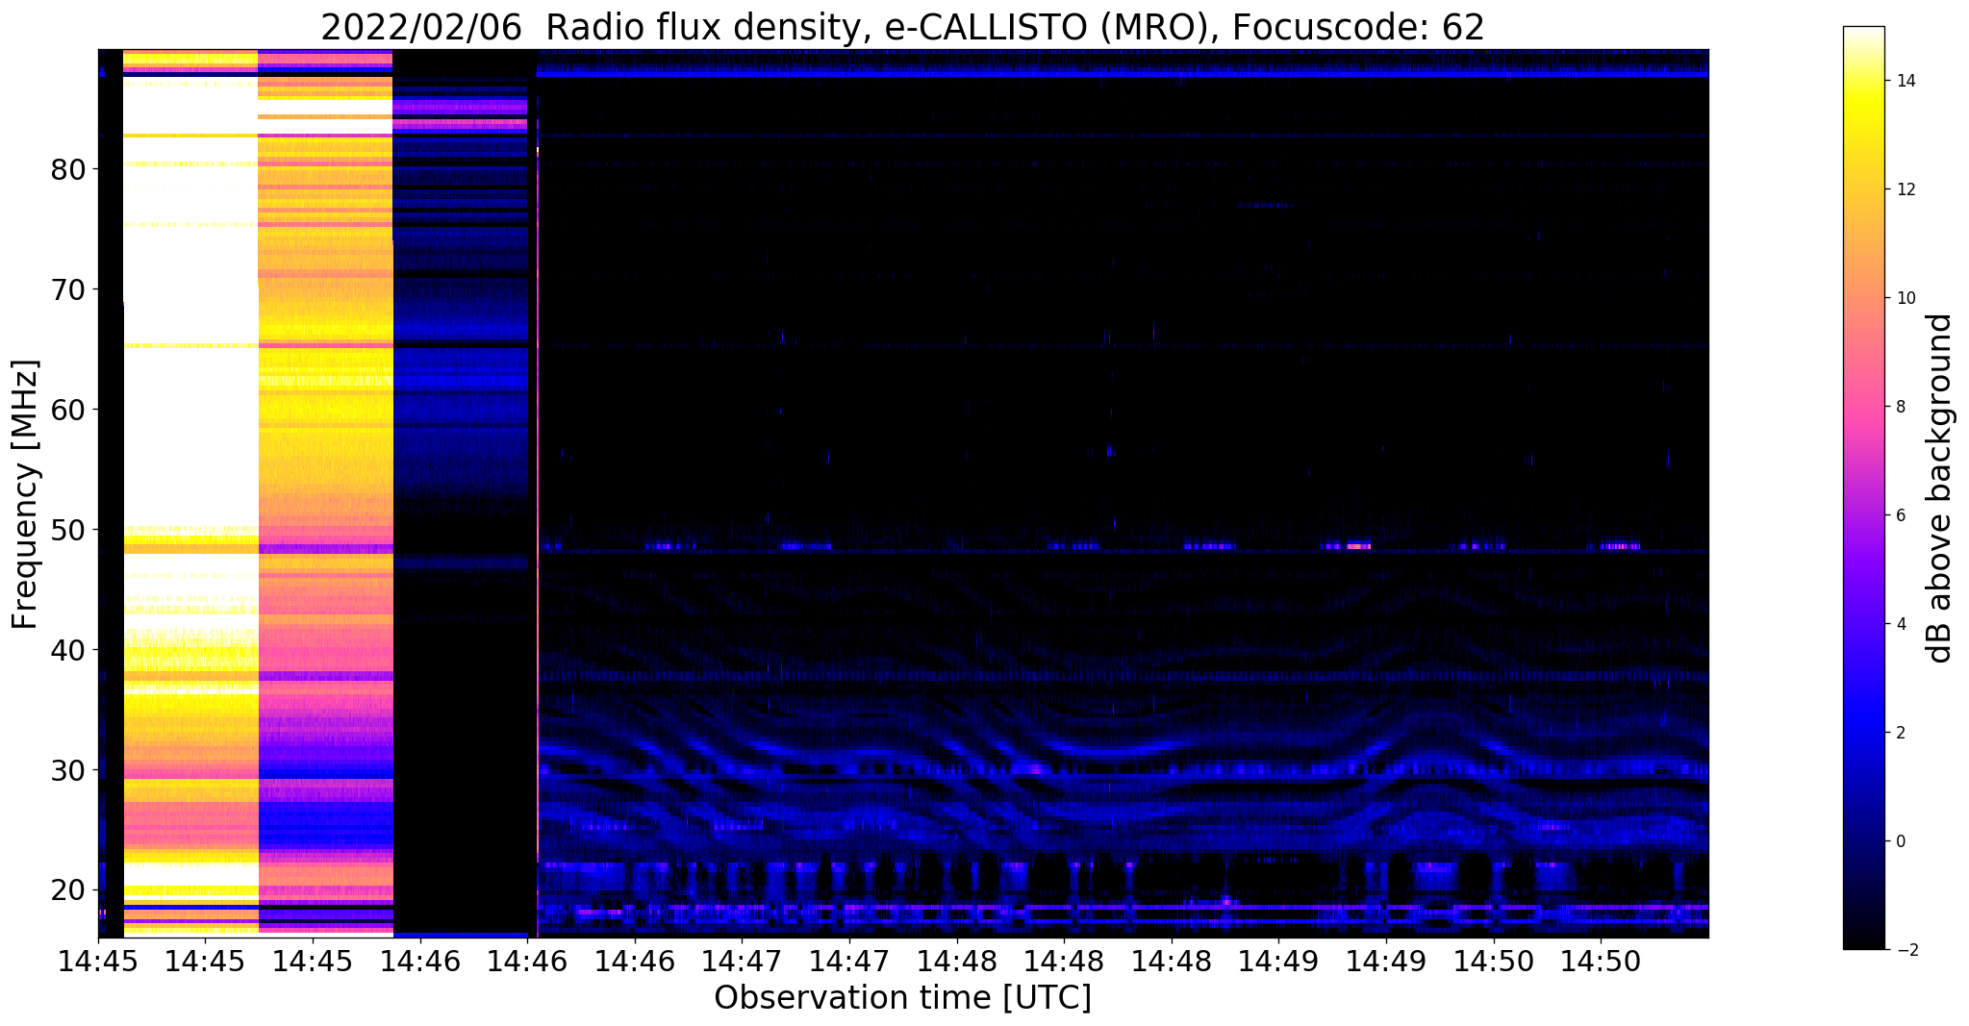Select frequency axis tick label 80
1969x1026 pixels.
[x=68, y=169]
